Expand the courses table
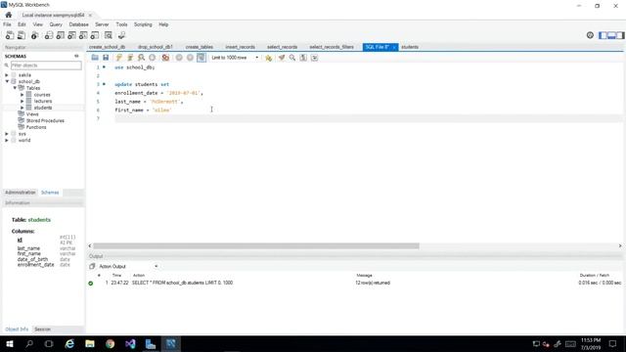The height and width of the screenshot is (352, 626). point(22,95)
